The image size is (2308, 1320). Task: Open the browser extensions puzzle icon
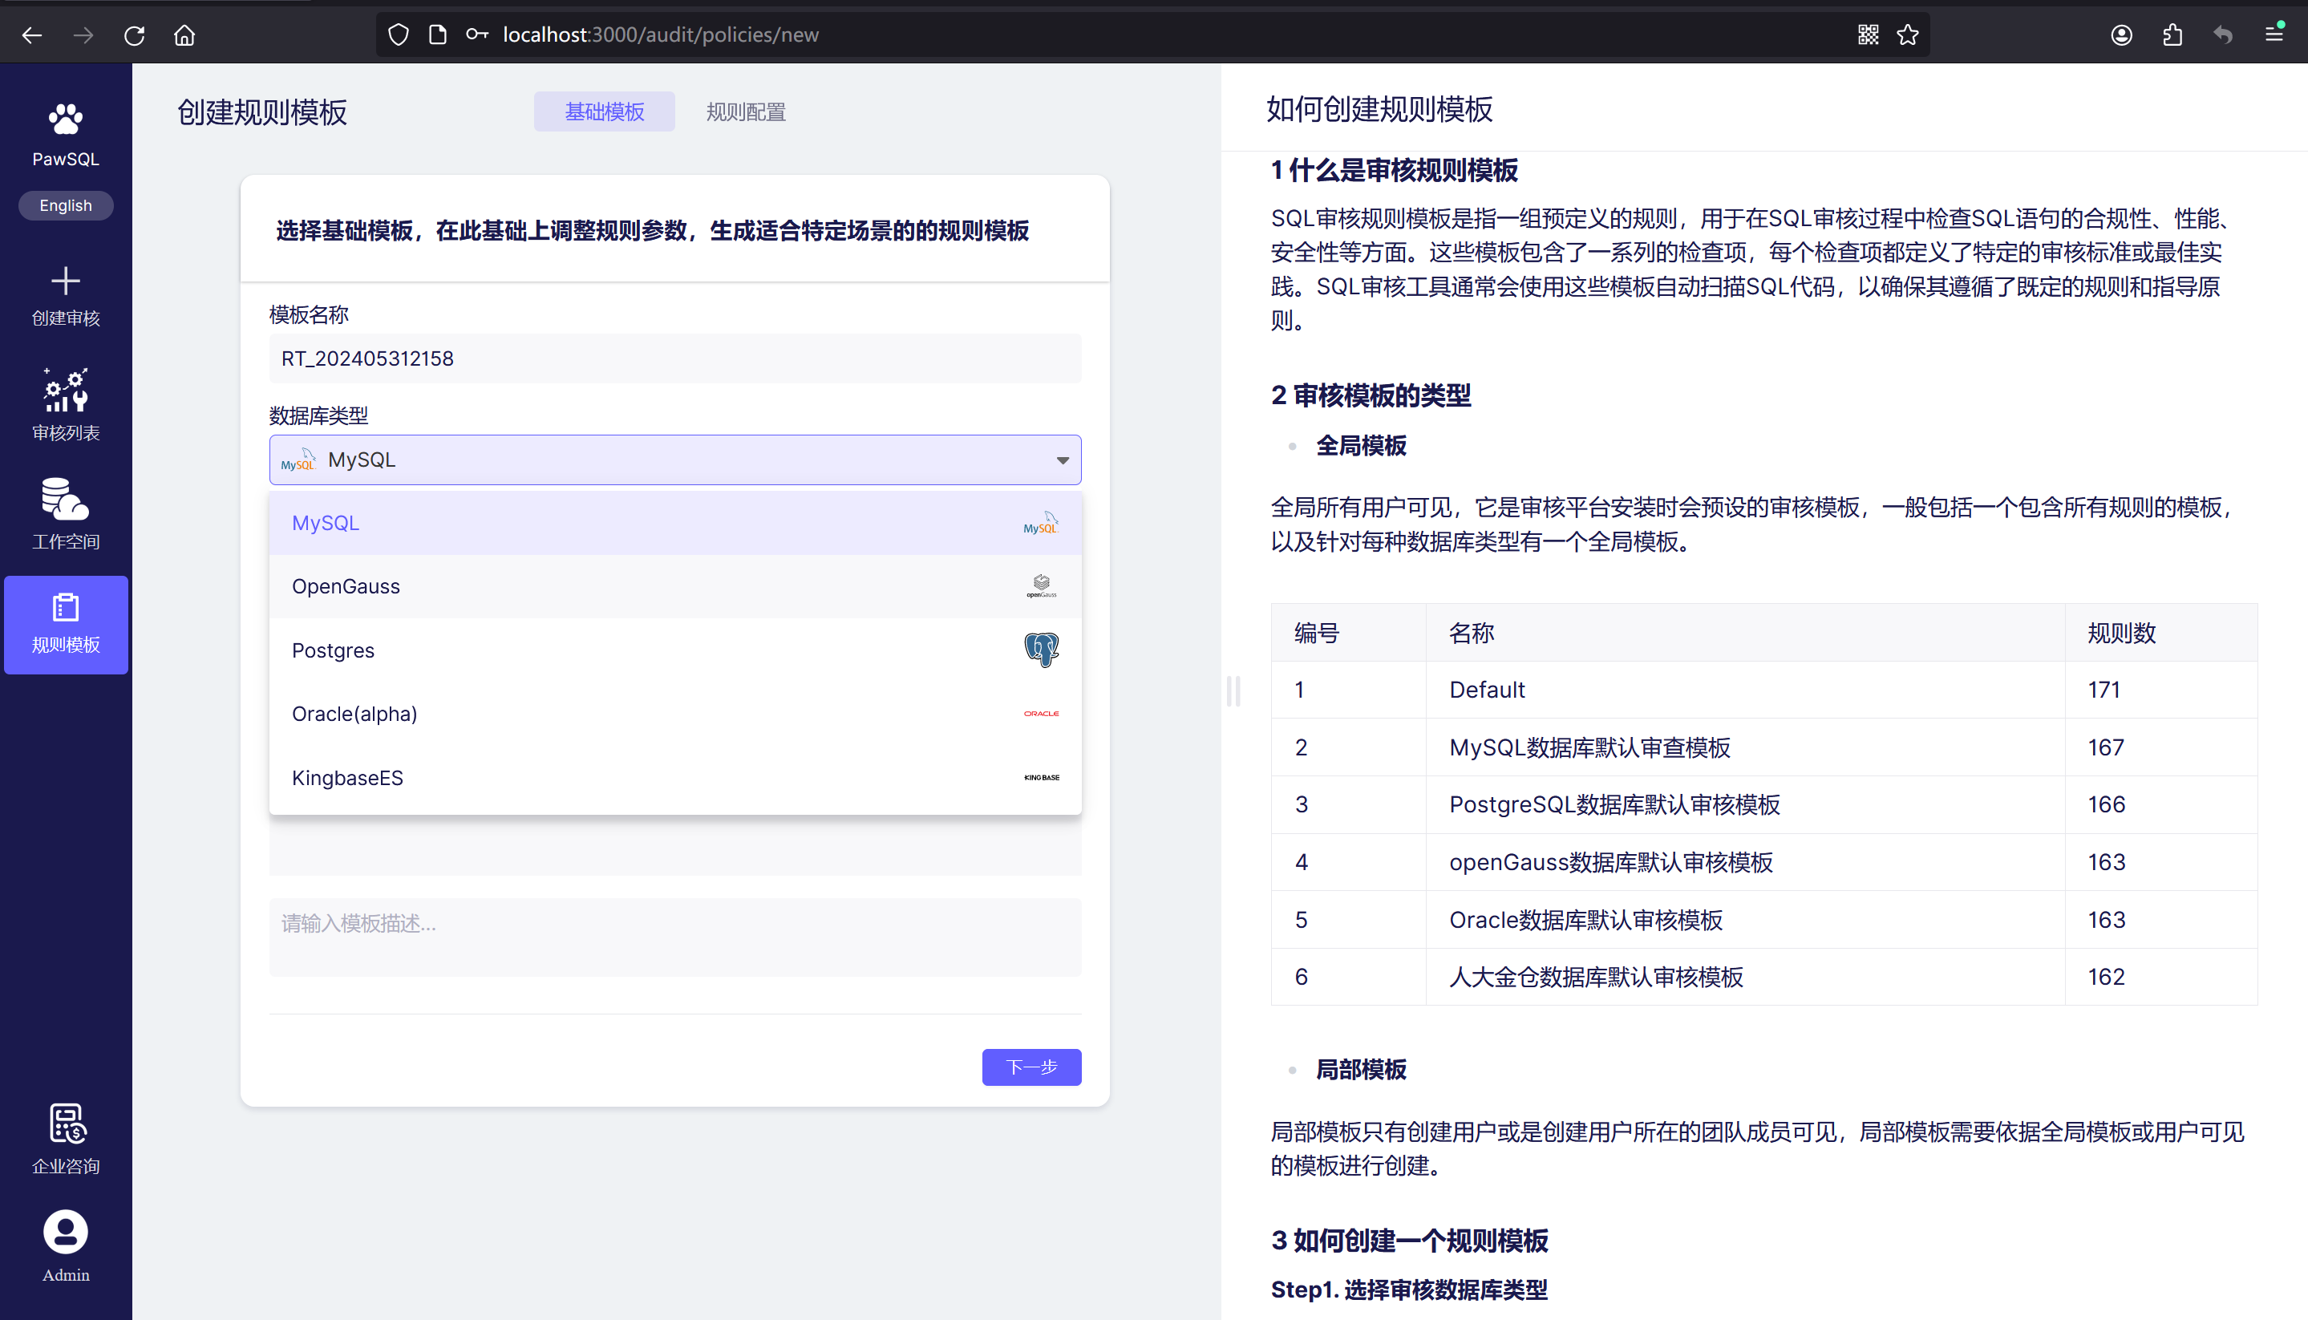coord(2172,34)
